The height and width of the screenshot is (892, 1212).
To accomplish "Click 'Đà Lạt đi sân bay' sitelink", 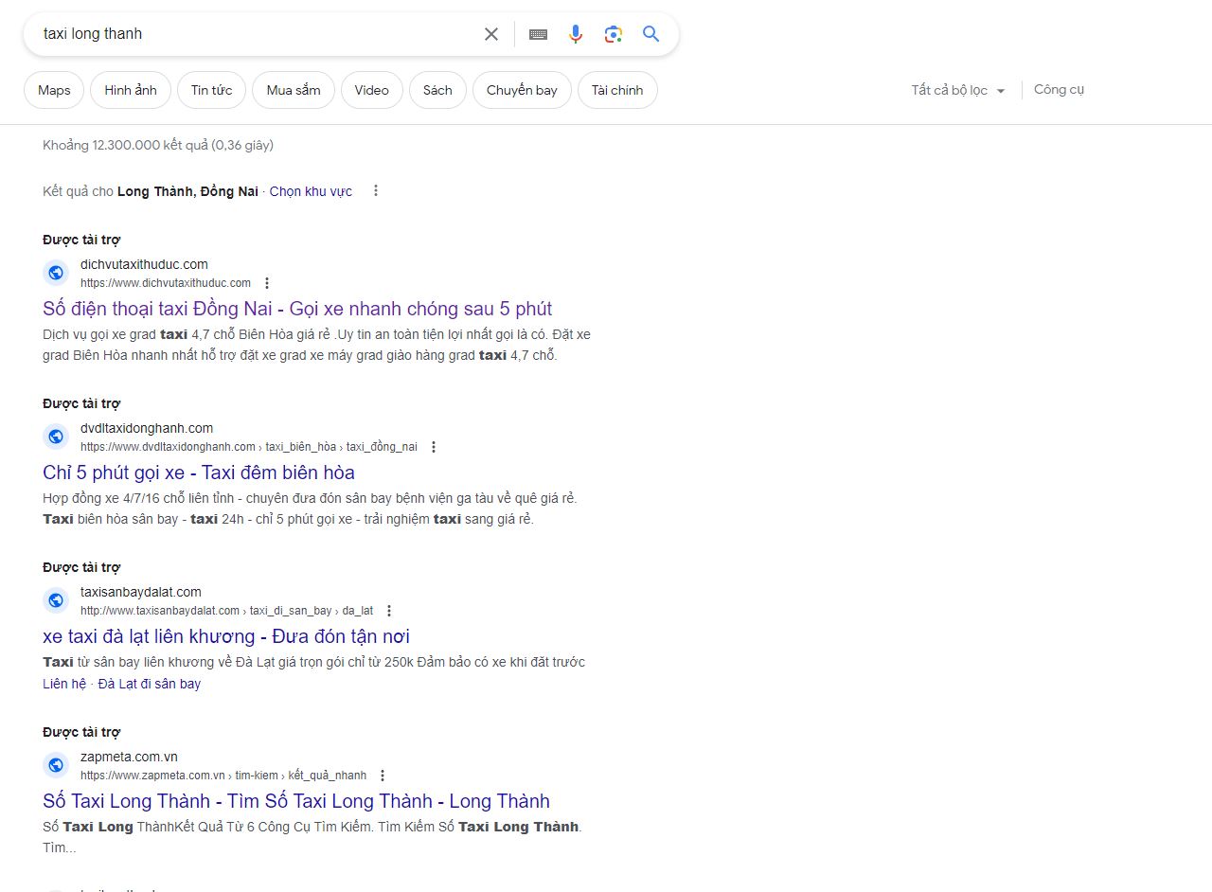I will coord(150,684).
